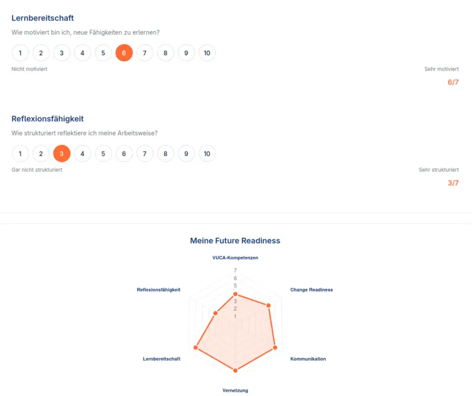
Task: Choose rating 2 for Lernbereitschaft
Action: 41,52
